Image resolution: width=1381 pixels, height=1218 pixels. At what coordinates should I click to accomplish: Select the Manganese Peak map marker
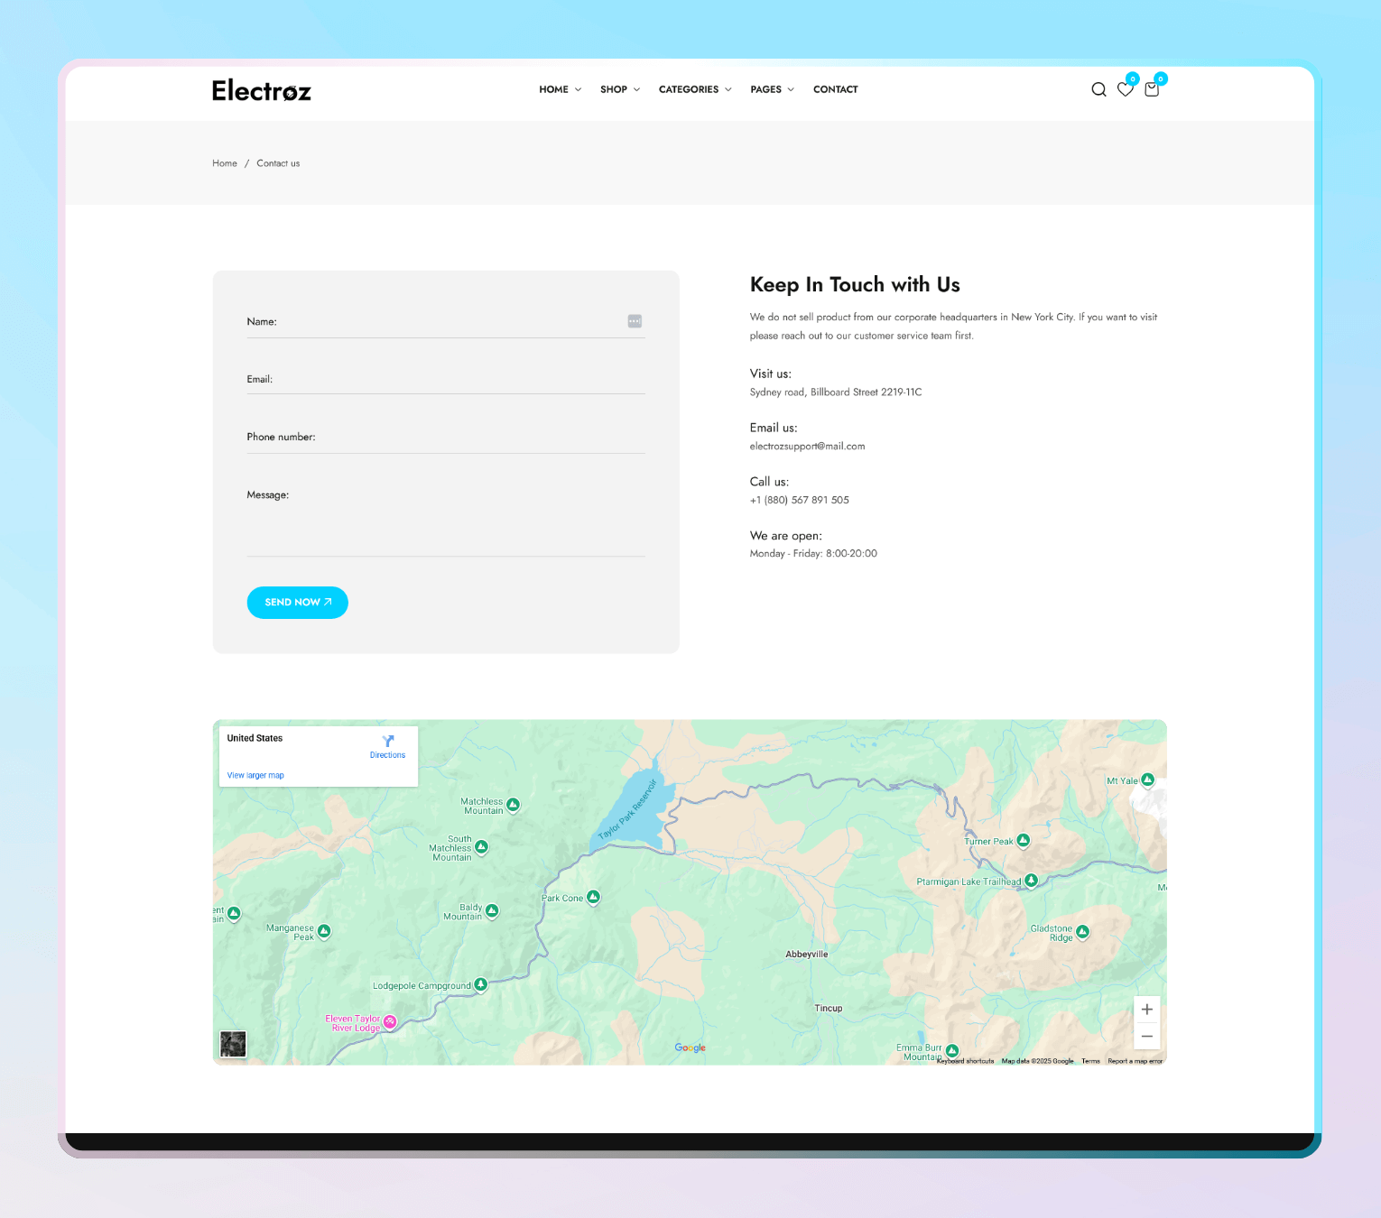coord(324,931)
